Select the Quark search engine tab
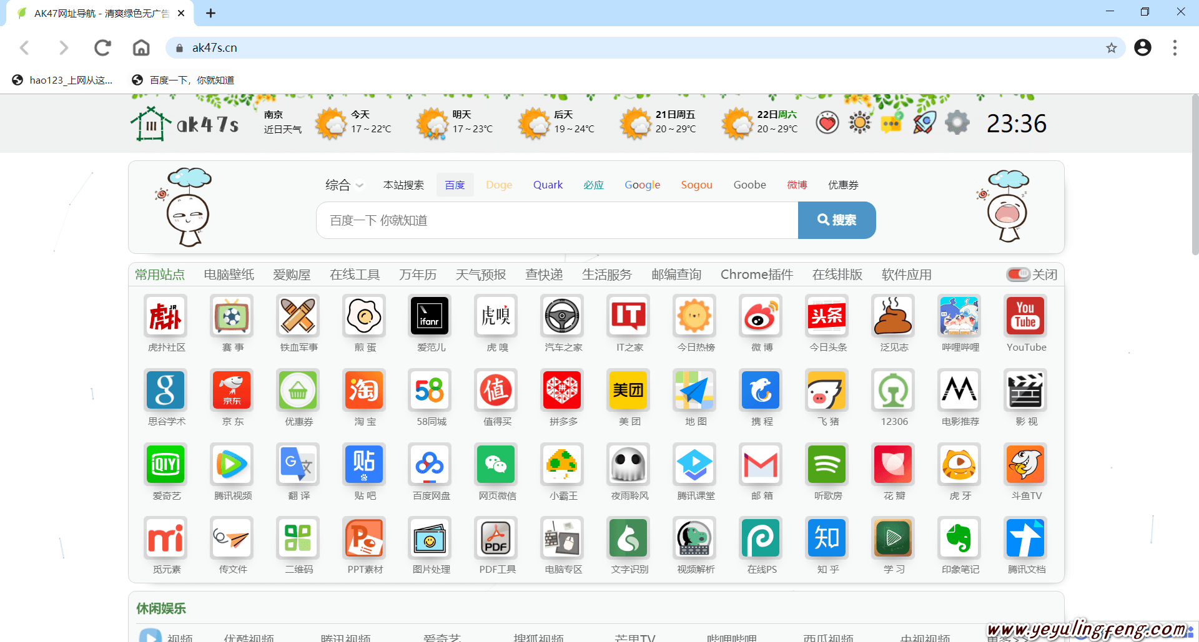 tap(548, 185)
